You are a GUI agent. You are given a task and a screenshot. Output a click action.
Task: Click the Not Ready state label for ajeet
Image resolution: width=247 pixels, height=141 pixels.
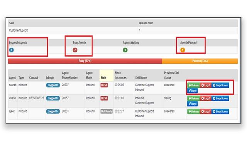coord(107,111)
